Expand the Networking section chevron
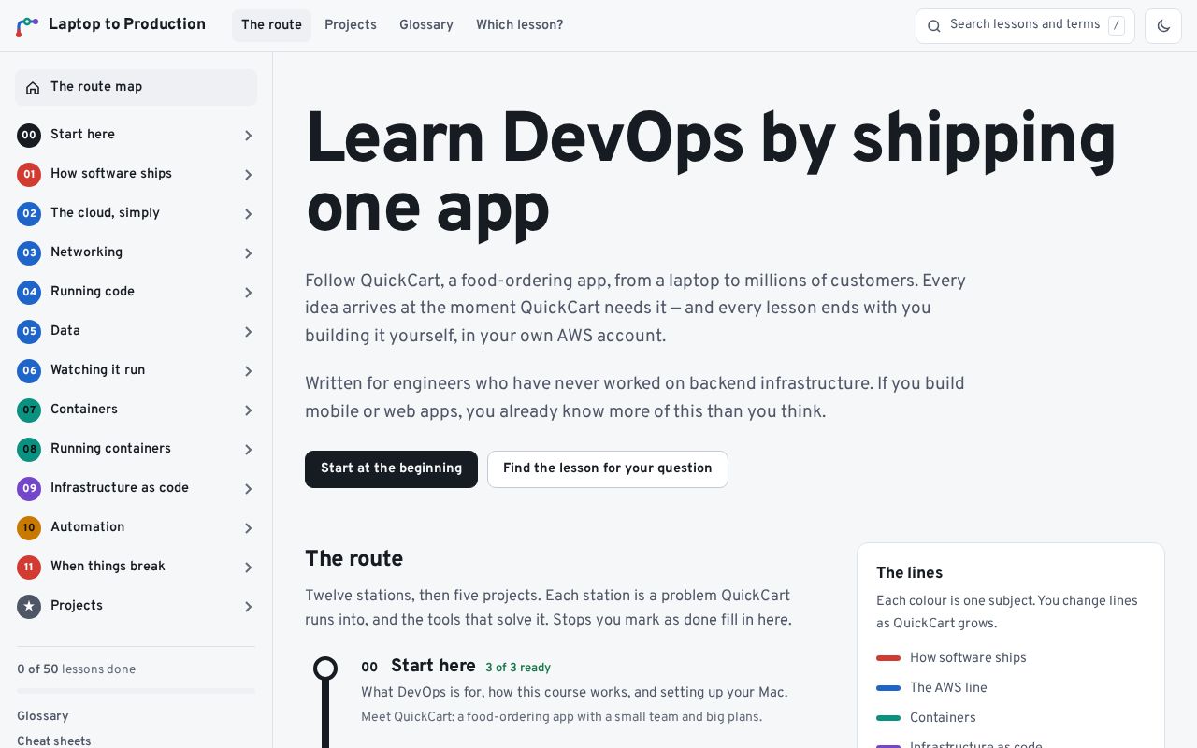 248,253
